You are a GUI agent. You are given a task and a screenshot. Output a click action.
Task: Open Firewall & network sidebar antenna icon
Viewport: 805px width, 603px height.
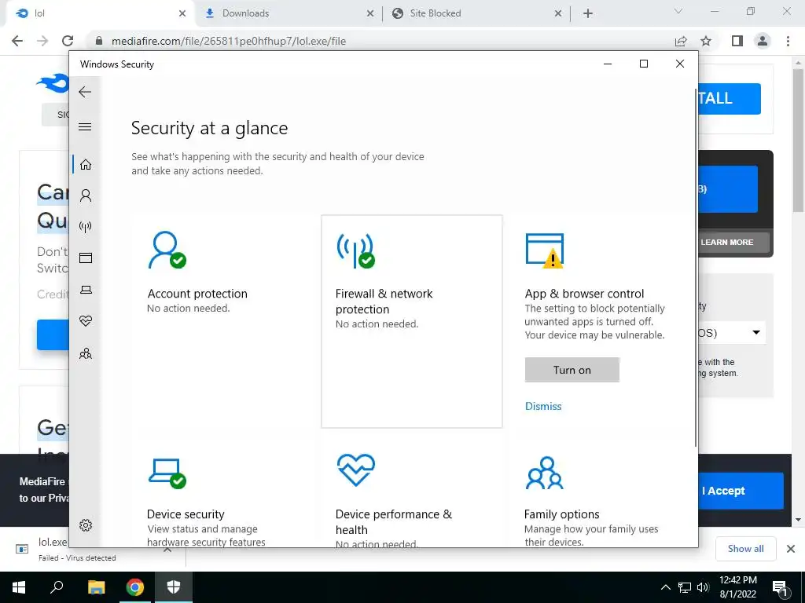[86, 227]
